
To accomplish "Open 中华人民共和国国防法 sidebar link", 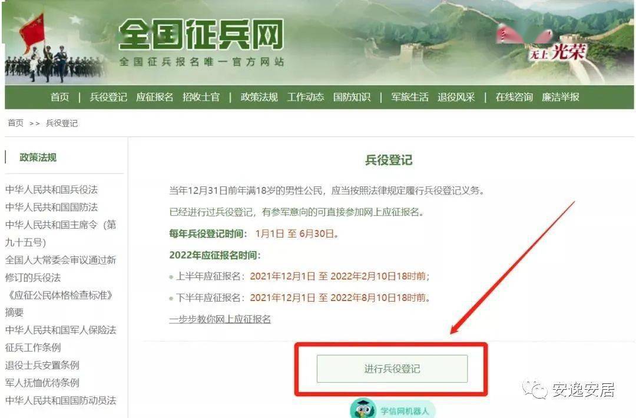I will point(51,208).
